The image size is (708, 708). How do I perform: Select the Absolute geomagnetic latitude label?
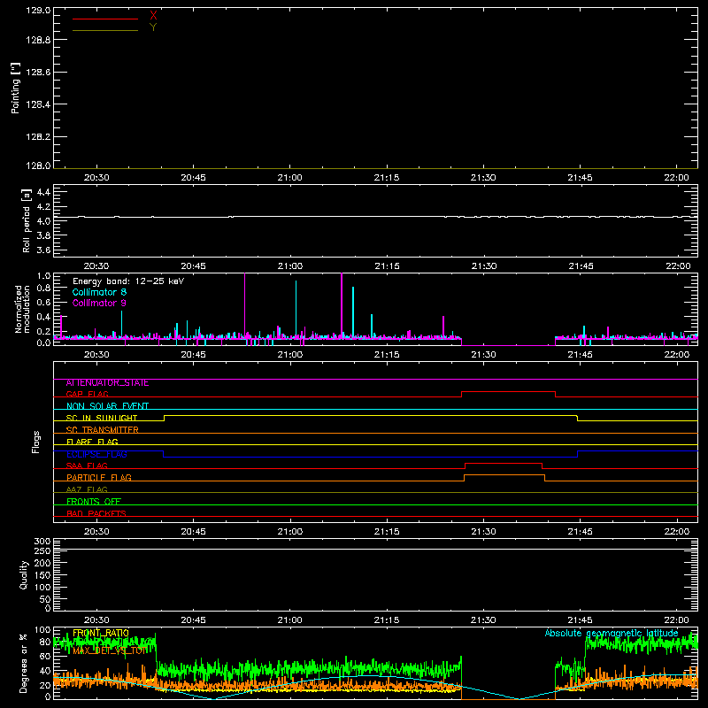point(612,633)
